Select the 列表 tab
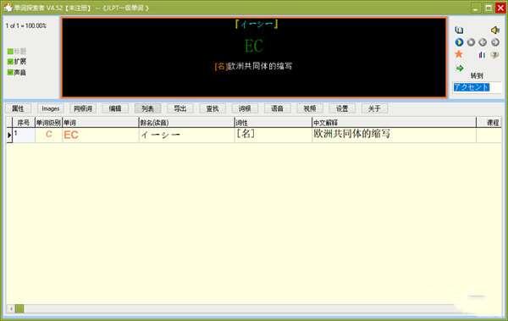The width and height of the screenshot is (508, 321). (x=147, y=108)
